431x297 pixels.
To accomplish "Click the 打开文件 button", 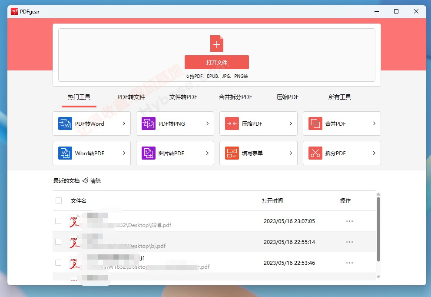I will (217, 62).
